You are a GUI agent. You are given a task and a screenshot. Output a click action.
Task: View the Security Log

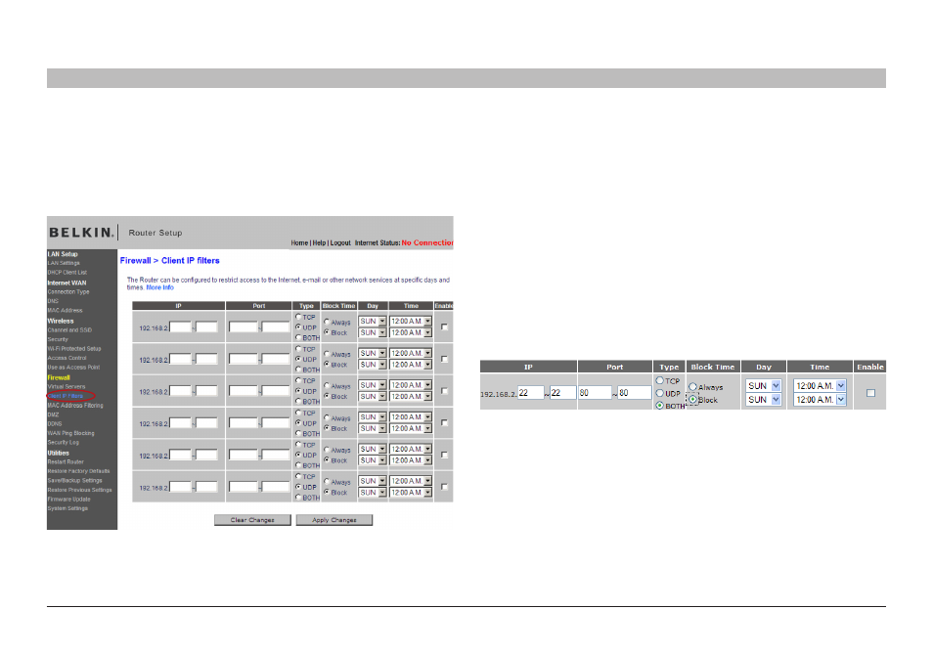63,443
